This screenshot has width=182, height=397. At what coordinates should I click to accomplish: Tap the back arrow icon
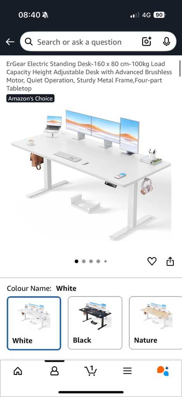(x=10, y=42)
